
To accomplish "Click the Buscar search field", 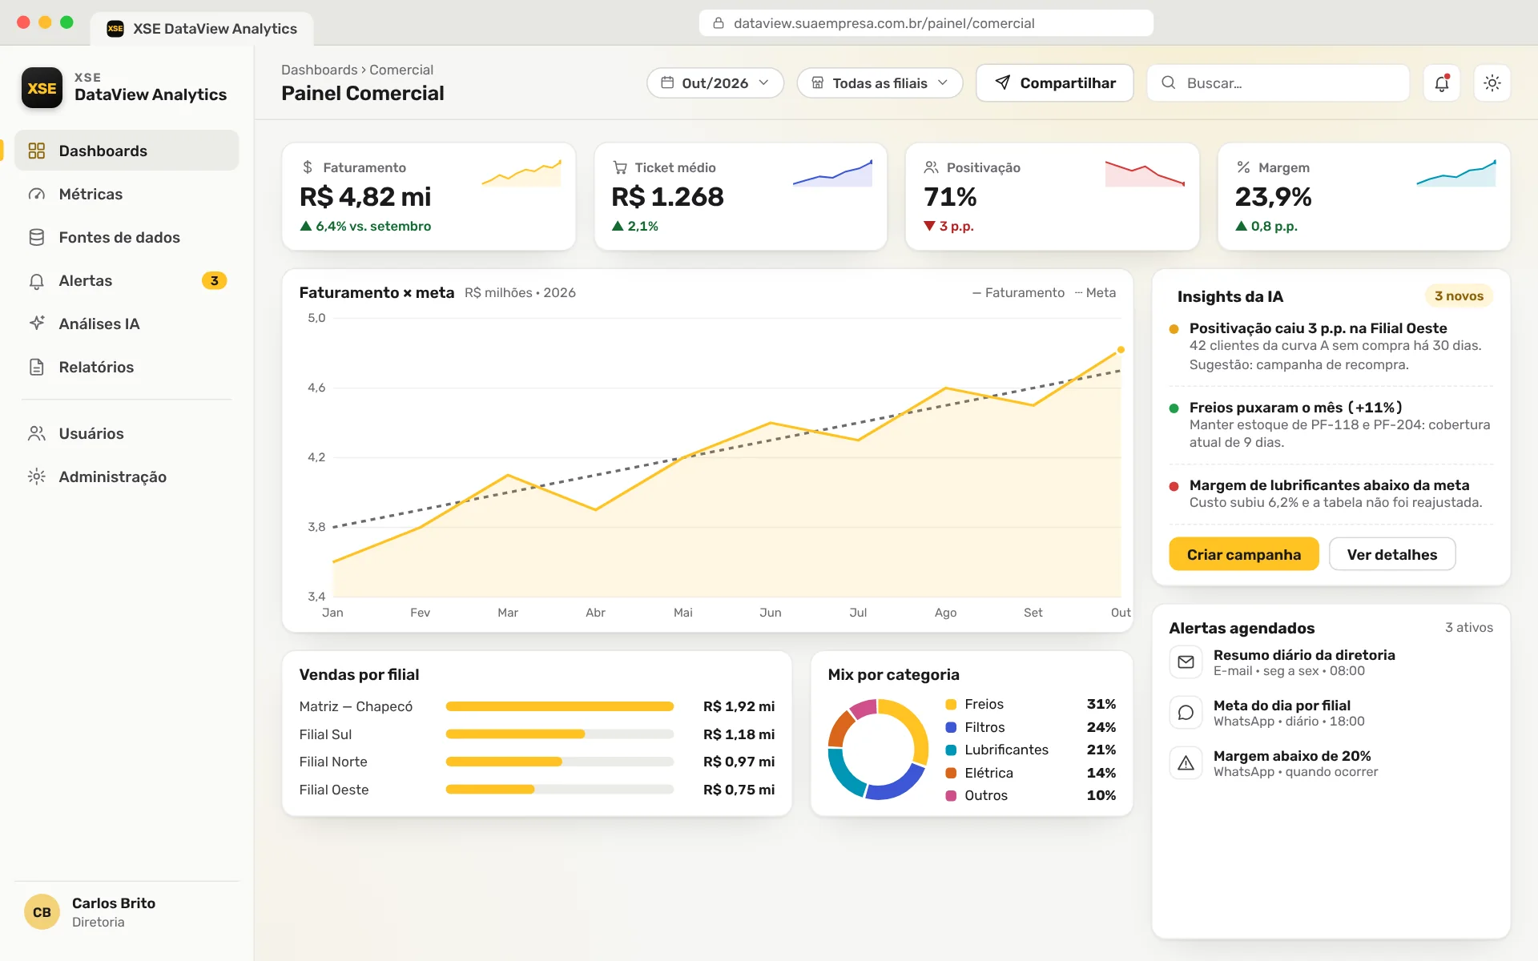I will [x=1278, y=82].
